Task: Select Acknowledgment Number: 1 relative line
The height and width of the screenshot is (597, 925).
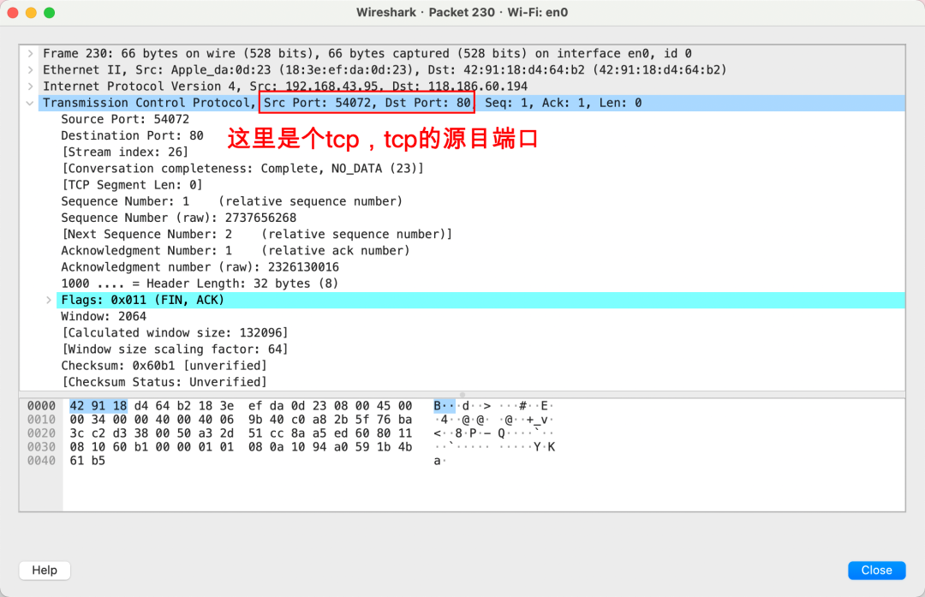Action: click(236, 251)
